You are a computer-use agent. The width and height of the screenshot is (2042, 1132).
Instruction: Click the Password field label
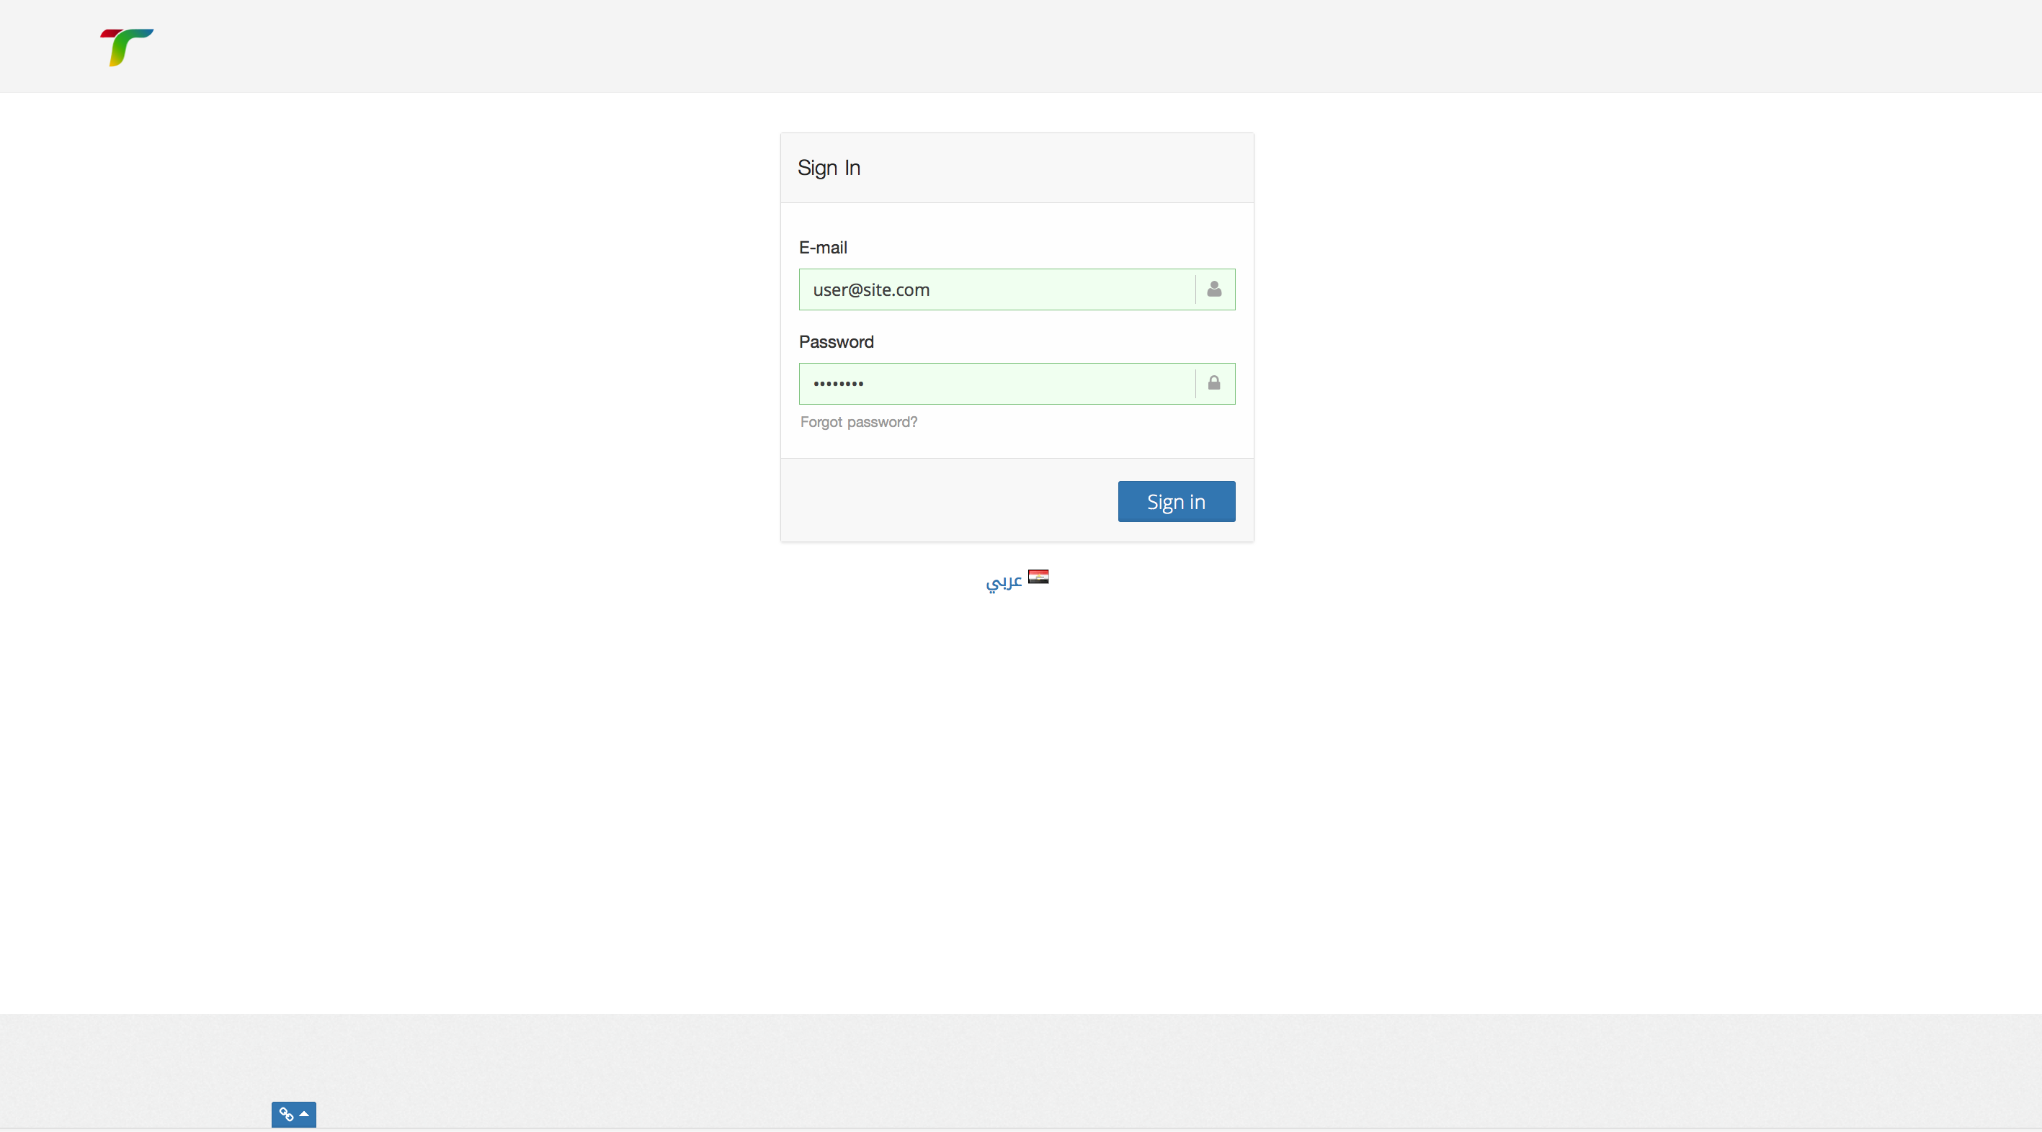coord(837,342)
